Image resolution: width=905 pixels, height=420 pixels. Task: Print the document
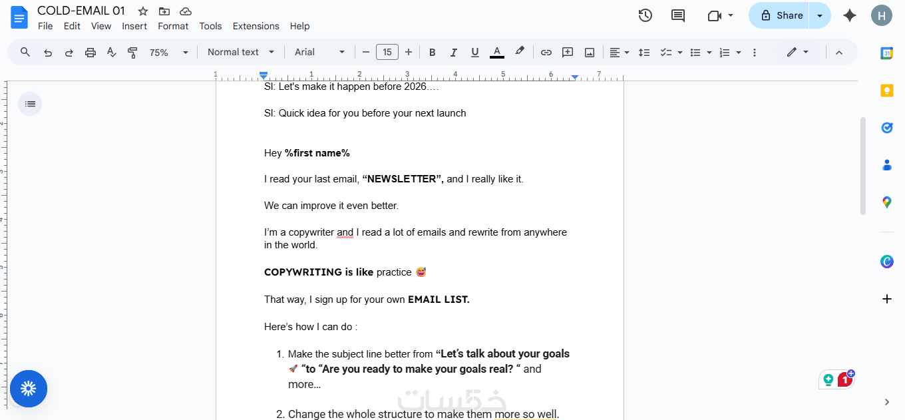tap(90, 52)
